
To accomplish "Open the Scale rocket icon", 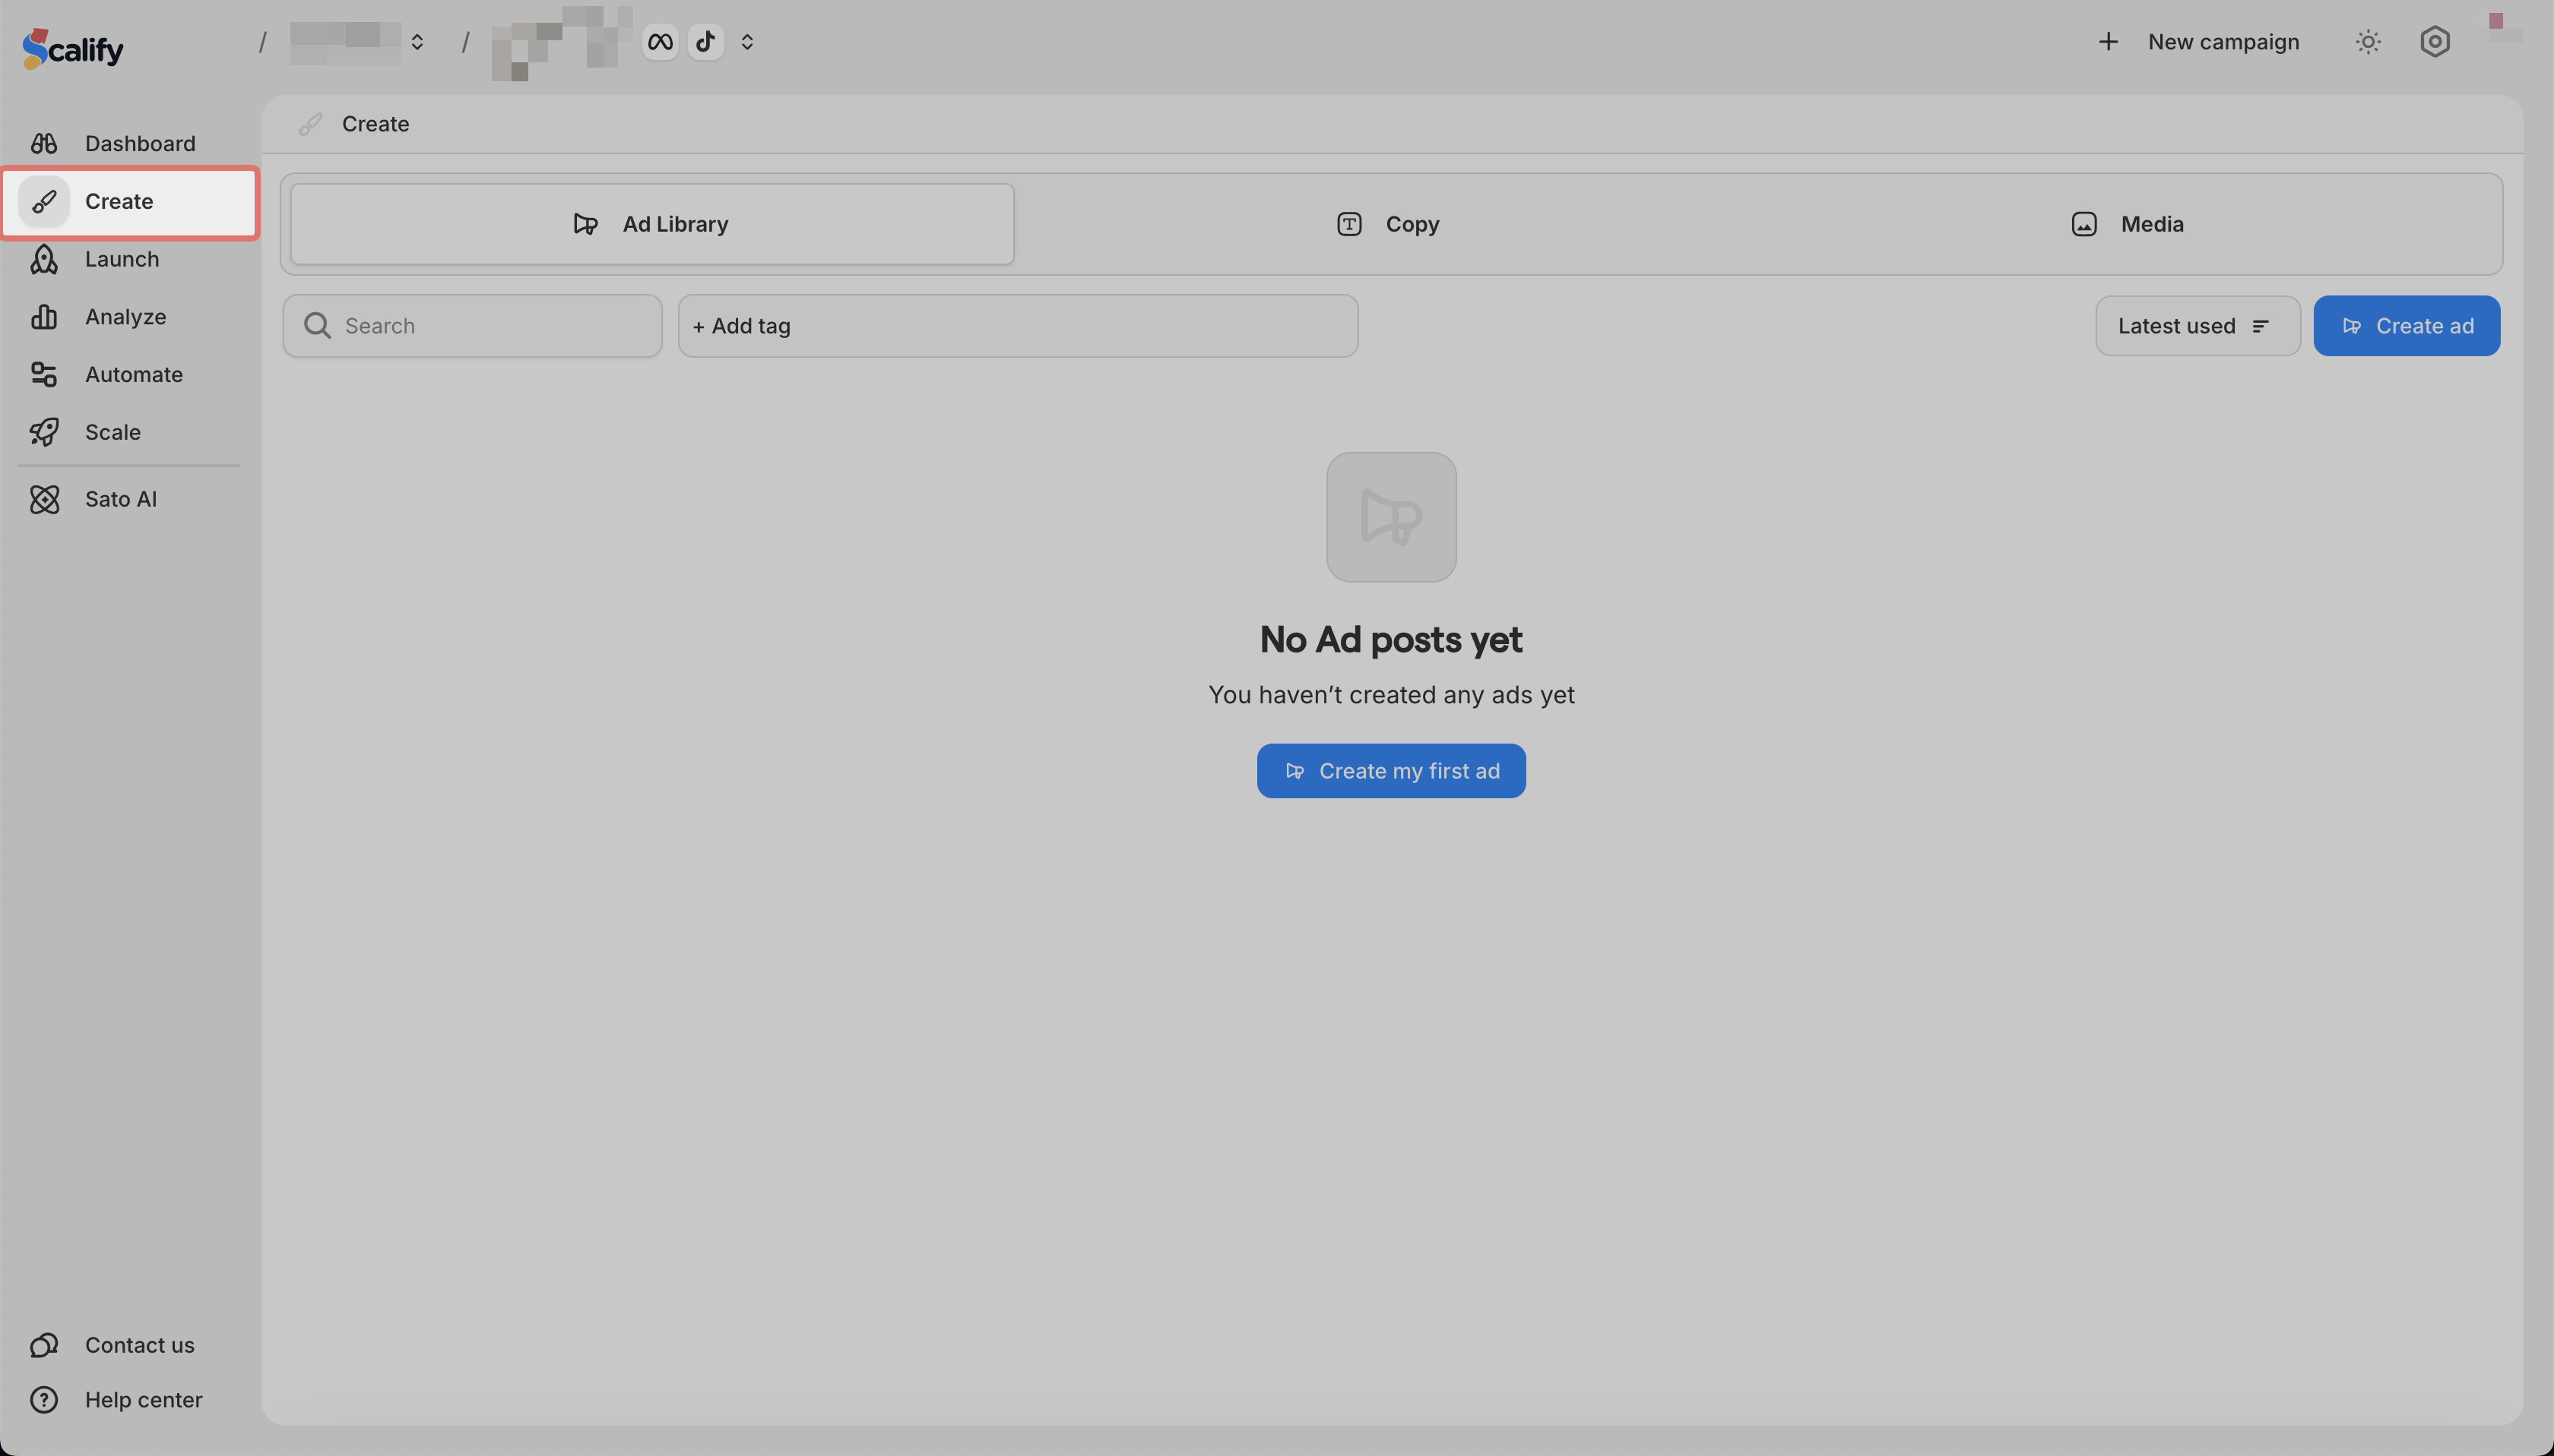I will [x=44, y=432].
